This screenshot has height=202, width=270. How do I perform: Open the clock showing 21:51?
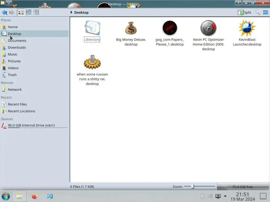pyautogui.click(x=243, y=196)
